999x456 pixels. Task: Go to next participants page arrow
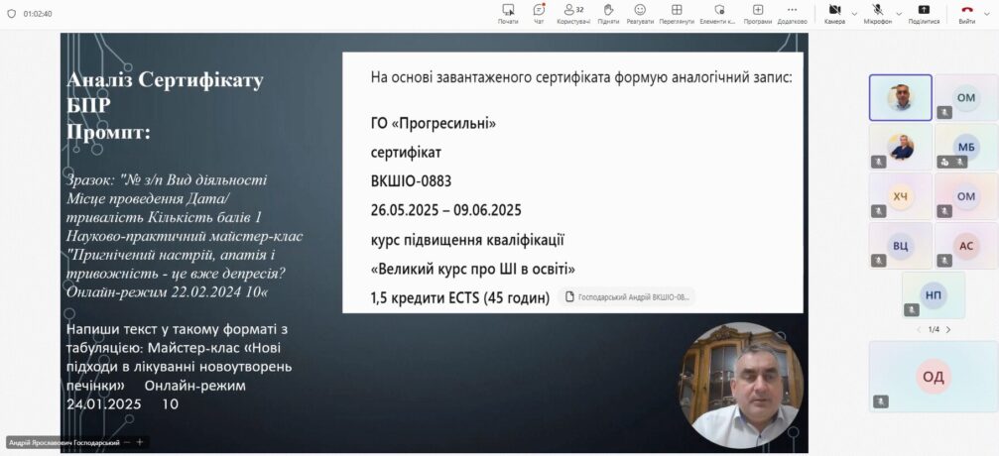click(949, 329)
